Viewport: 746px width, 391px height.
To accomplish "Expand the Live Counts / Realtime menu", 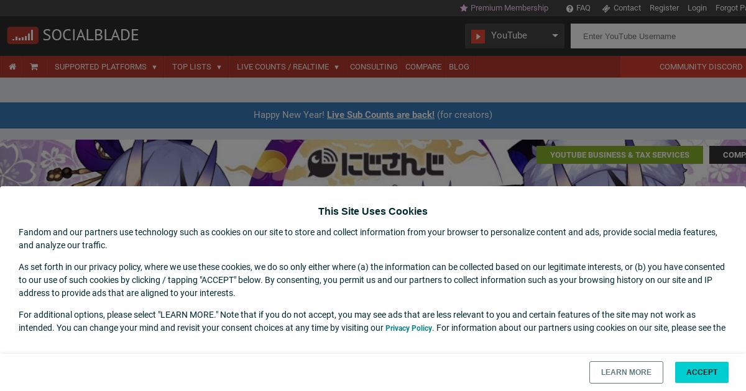I will [x=288, y=66].
